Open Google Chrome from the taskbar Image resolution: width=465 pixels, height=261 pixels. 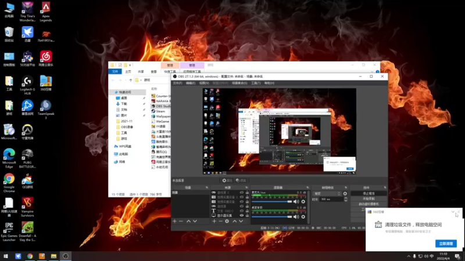click(x=30, y=256)
